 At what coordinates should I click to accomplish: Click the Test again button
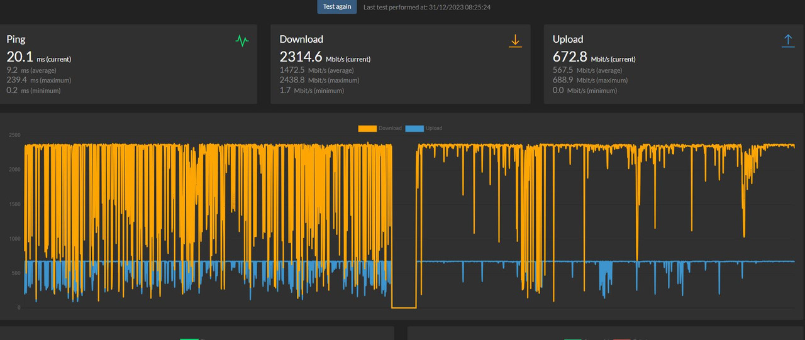click(x=337, y=7)
